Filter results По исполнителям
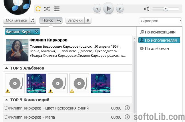 click(159, 40)
